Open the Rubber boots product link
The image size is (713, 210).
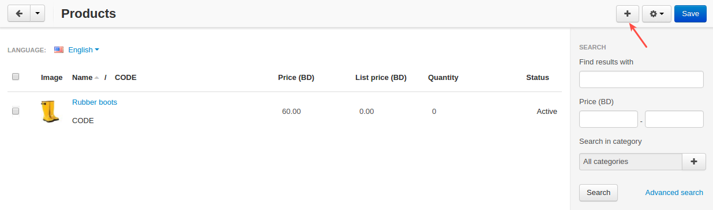(95, 102)
